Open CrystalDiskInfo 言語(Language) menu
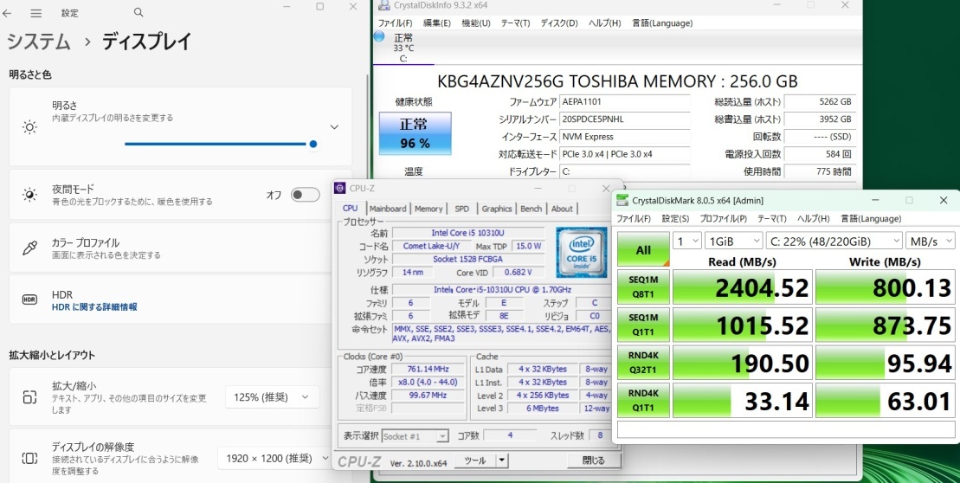This screenshot has height=483, width=960. [x=662, y=23]
